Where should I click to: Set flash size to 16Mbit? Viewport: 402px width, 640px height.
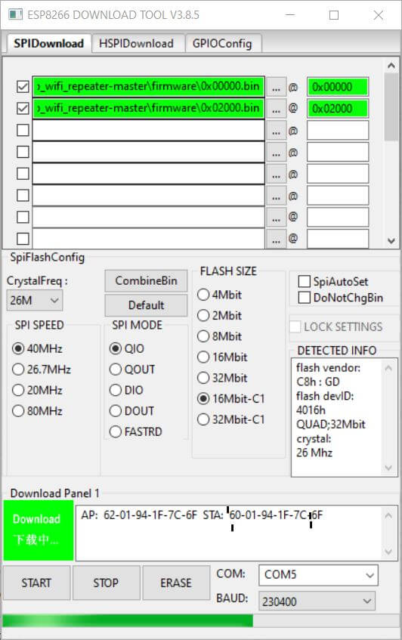pos(222,357)
